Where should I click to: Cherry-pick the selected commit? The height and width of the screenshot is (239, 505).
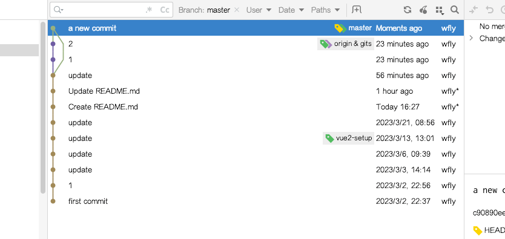pyautogui.click(x=423, y=10)
